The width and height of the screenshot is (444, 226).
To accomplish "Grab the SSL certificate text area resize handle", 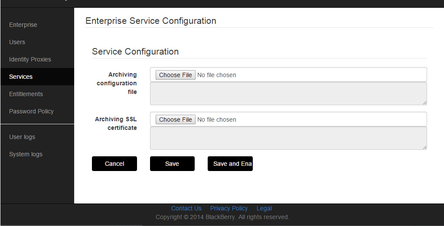I will click(x=424, y=147).
